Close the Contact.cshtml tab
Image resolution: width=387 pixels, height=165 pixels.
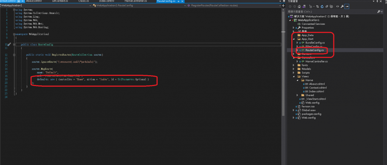pyautogui.click(x=23, y=1)
